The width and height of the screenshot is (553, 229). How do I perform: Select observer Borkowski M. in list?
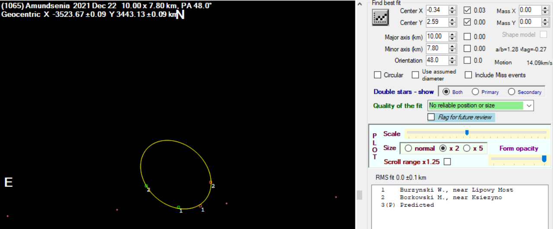point(441,198)
